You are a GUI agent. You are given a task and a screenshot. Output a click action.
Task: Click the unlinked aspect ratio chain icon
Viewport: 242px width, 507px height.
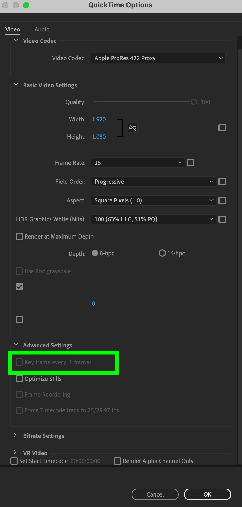[x=133, y=128]
